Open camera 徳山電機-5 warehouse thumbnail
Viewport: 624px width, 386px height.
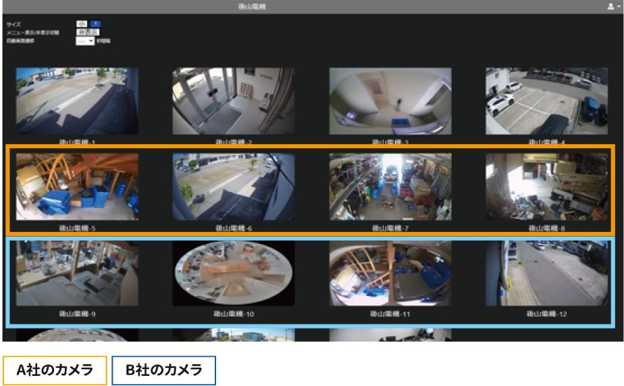[x=77, y=187]
